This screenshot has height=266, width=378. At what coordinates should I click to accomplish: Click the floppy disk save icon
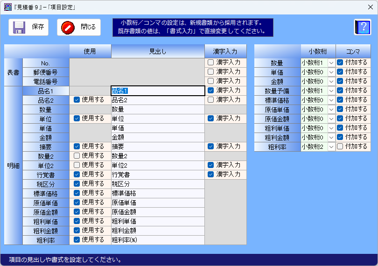[x=19, y=28]
